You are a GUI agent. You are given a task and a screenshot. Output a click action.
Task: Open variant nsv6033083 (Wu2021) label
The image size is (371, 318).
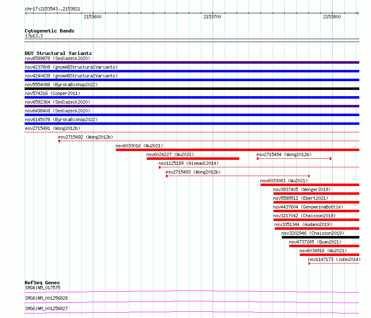[x=284, y=181]
